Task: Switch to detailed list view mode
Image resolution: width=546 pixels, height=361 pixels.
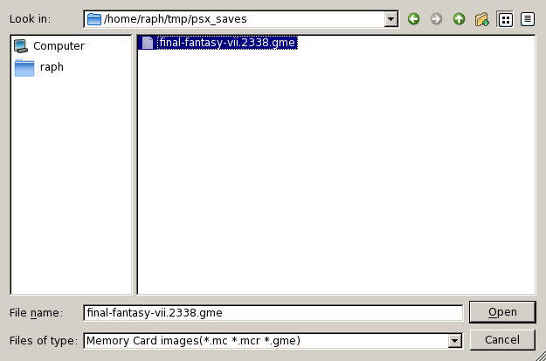Action: tap(528, 19)
